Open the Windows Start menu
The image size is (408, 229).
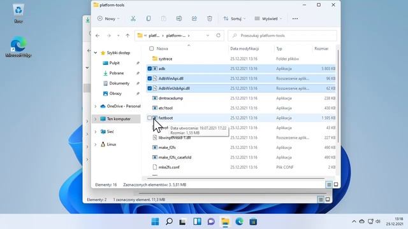155,221
